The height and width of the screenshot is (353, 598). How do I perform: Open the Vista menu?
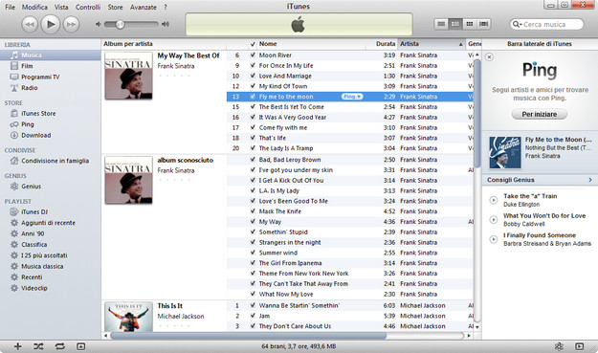pos(61,7)
